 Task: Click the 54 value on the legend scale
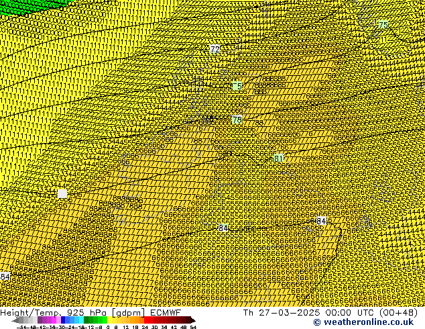193,327
